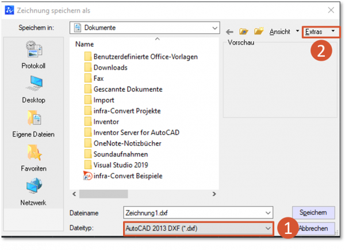Click the Benutzerdefinierte Office-Vorlagen folder icon

(x=88, y=56)
